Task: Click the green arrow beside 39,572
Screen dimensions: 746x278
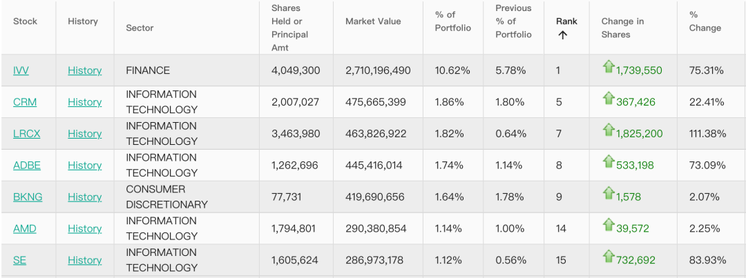Action: click(608, 225)
